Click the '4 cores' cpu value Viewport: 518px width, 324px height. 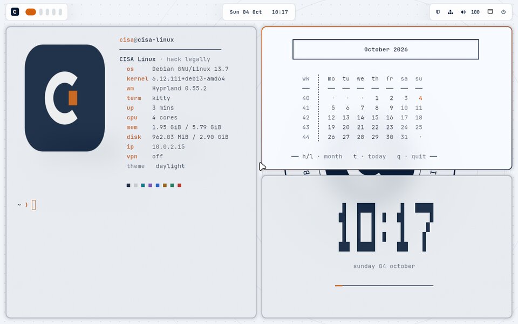click(x=165, y=117)
